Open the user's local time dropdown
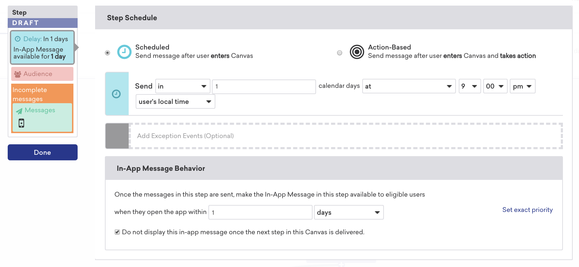Viewport: 579px width, 267px height. (x=176, y=102)
